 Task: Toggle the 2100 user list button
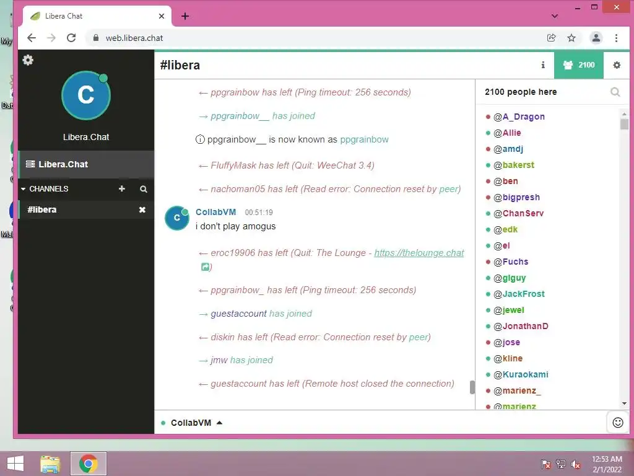[579, 64]
